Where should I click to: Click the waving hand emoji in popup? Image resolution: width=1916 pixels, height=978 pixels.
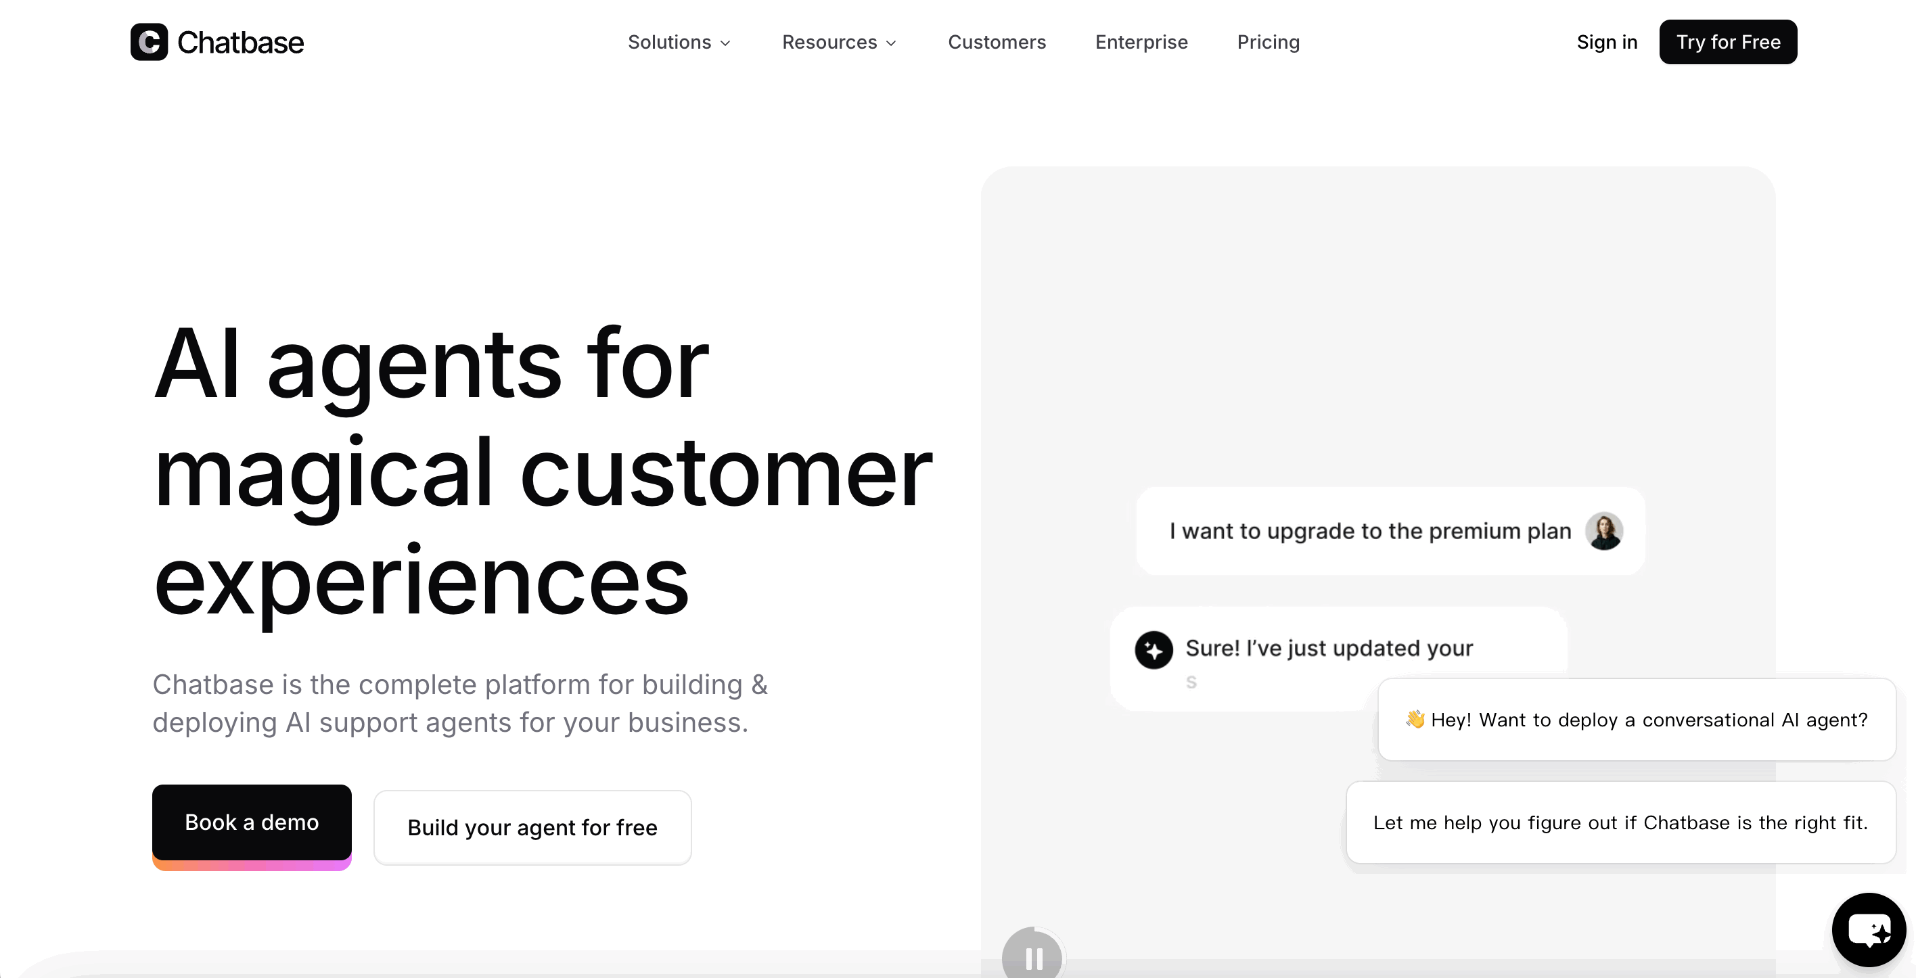(1415, 719)
